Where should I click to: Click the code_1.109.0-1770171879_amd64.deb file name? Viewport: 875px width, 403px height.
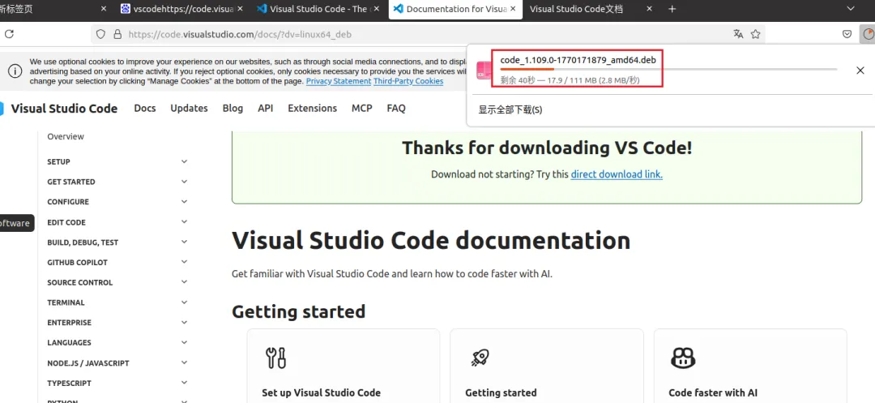(x=578, y=60)
